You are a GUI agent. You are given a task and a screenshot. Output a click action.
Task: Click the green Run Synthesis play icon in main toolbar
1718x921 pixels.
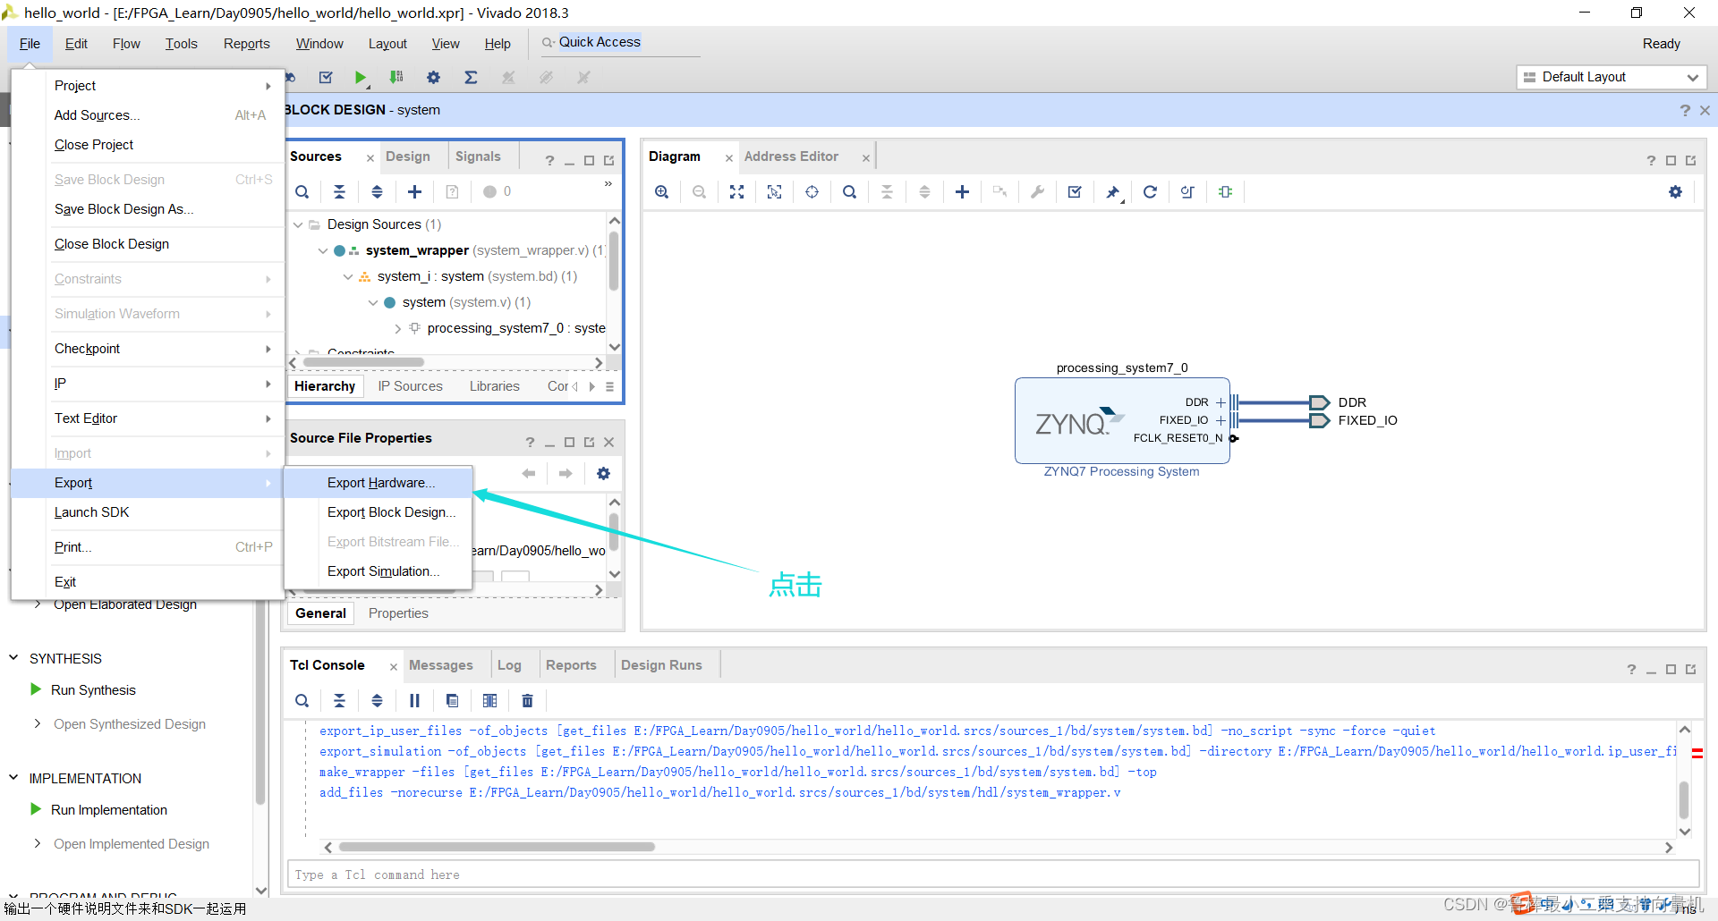click(x=360, y=78)
